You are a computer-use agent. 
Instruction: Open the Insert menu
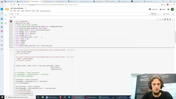pos(23,11)
